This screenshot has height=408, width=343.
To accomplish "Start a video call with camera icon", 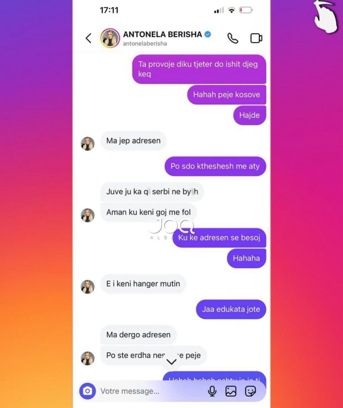I will (x=256, y=38).
